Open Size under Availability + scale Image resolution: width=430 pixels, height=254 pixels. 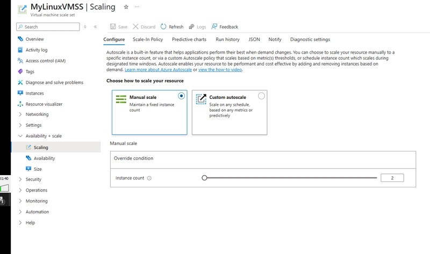point(38,169)
